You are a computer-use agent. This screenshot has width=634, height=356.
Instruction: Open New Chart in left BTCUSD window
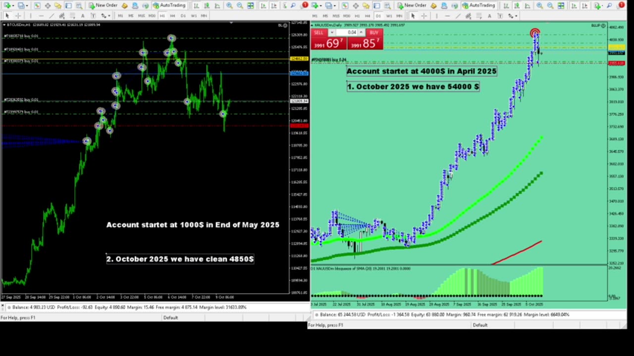pyautogui.click(x=6, y=5)
